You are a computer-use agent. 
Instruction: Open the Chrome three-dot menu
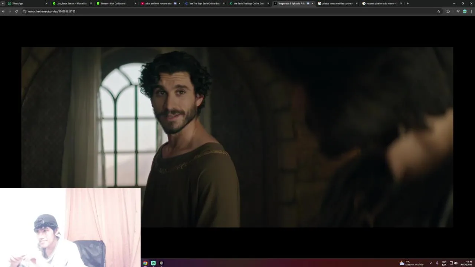pyautogui.click(x=472, y=11)
